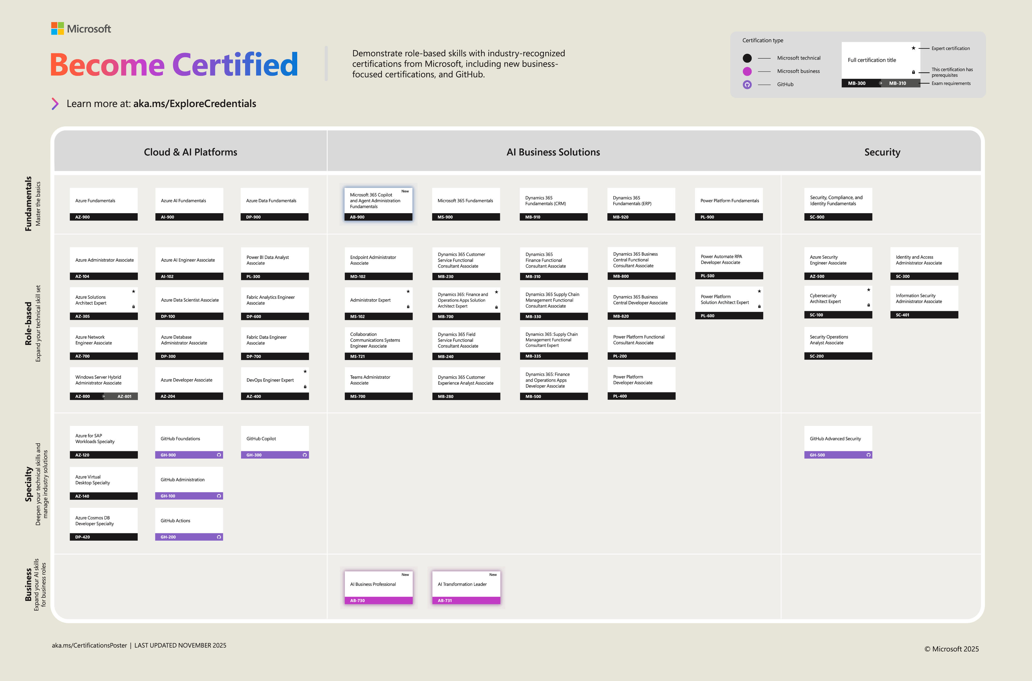Click the star icon in the legend sample card
This screenshot has height=681, width=1032.
(913, 48)
